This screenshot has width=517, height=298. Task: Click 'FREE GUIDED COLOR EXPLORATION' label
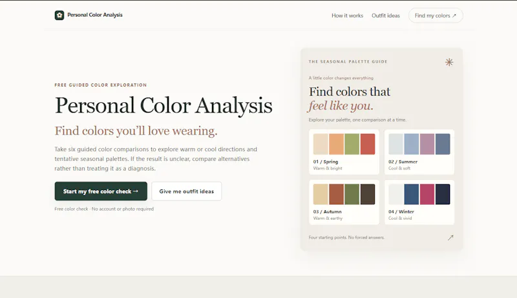tap(101, 85)
